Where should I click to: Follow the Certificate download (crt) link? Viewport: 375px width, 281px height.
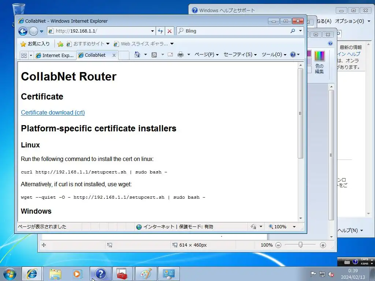(x=53, y=113)
